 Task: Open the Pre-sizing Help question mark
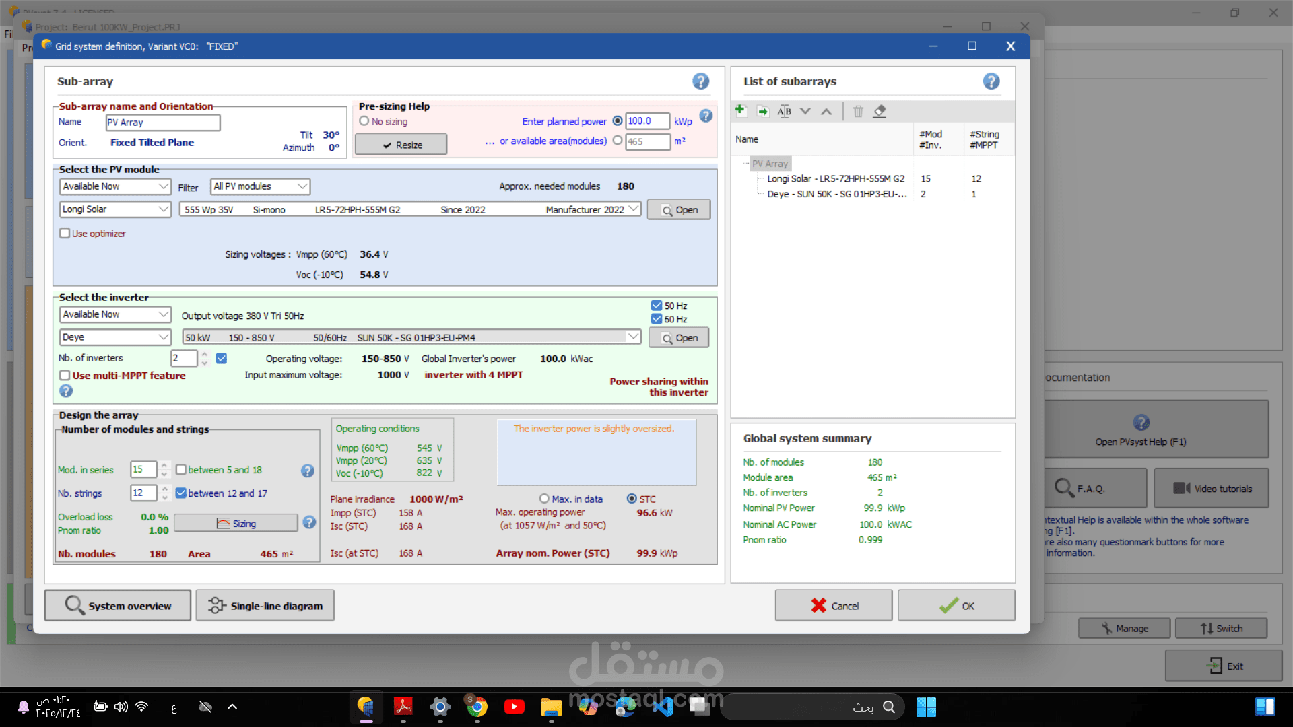706,116
